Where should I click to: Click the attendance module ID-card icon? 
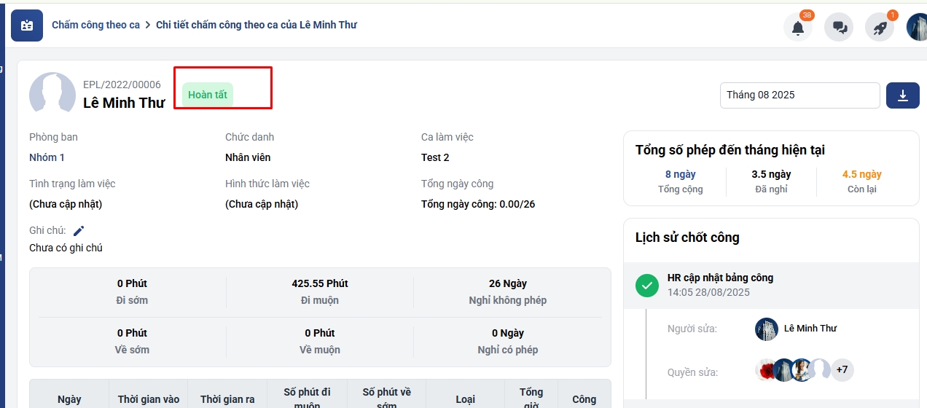pyautogui.click(x=27, y=25)
